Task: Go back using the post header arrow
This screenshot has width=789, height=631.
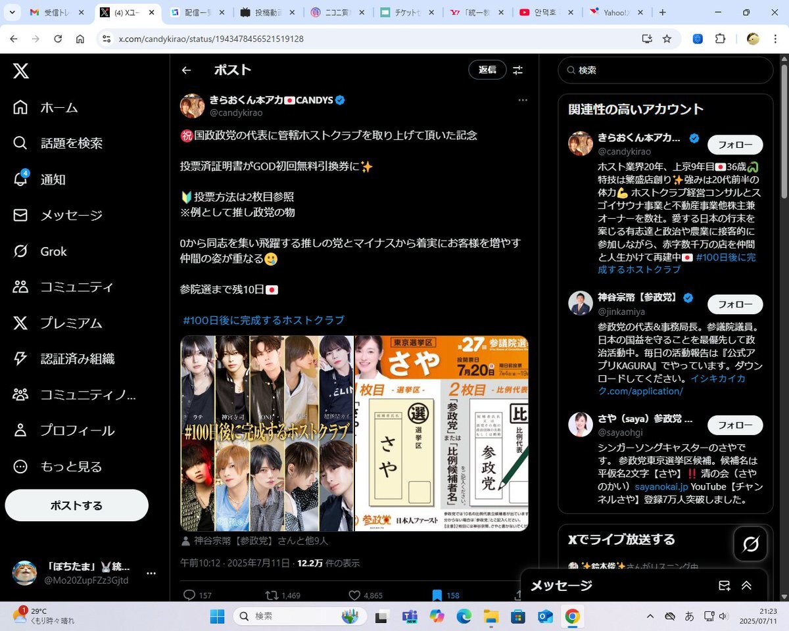Action: 187,70
